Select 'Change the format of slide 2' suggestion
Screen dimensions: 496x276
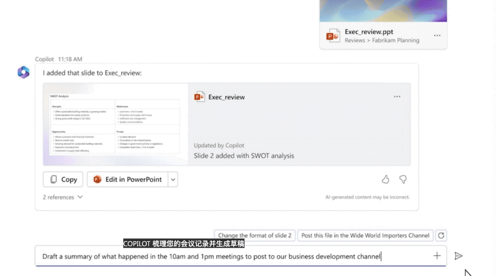(254, 235)
